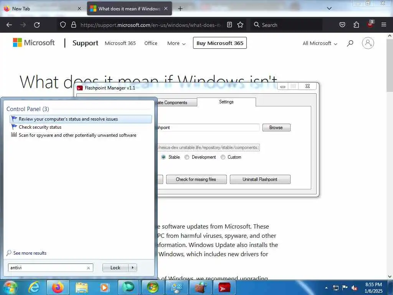Click See more results link
This screenshot has width=393, height=295.
[30, 253]
